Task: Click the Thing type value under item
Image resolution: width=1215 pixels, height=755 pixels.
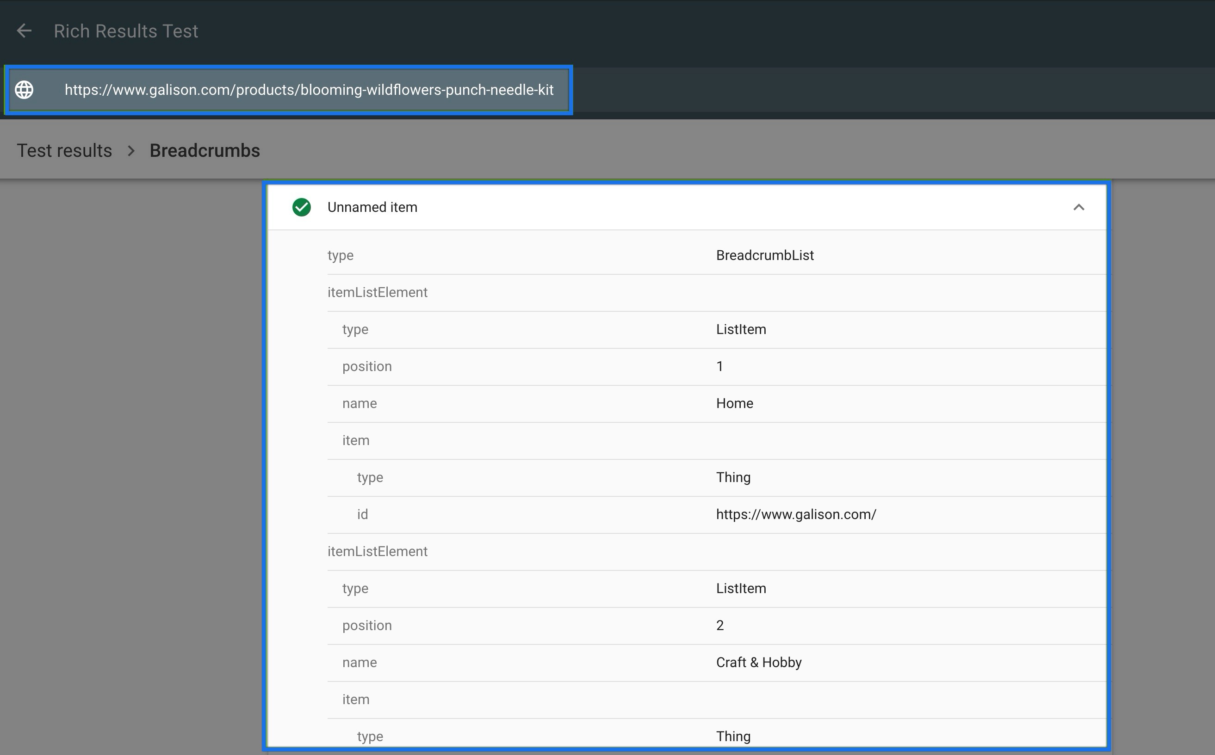Action: [733, 477]
